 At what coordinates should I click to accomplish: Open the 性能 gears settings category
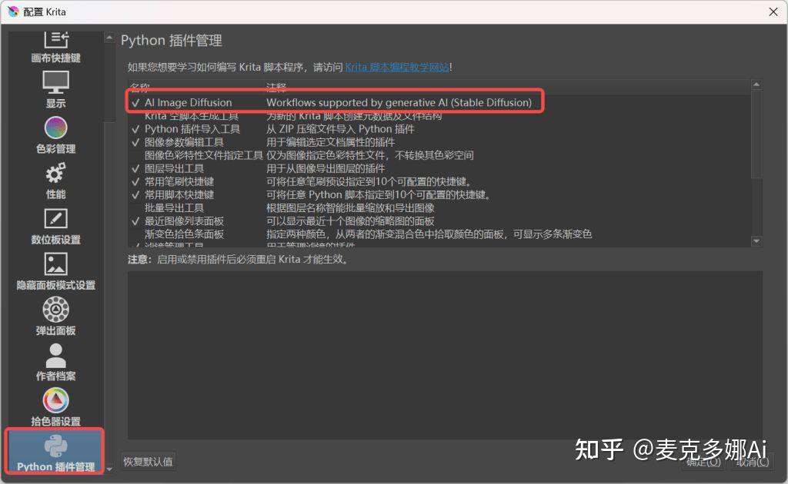[55, 181]
